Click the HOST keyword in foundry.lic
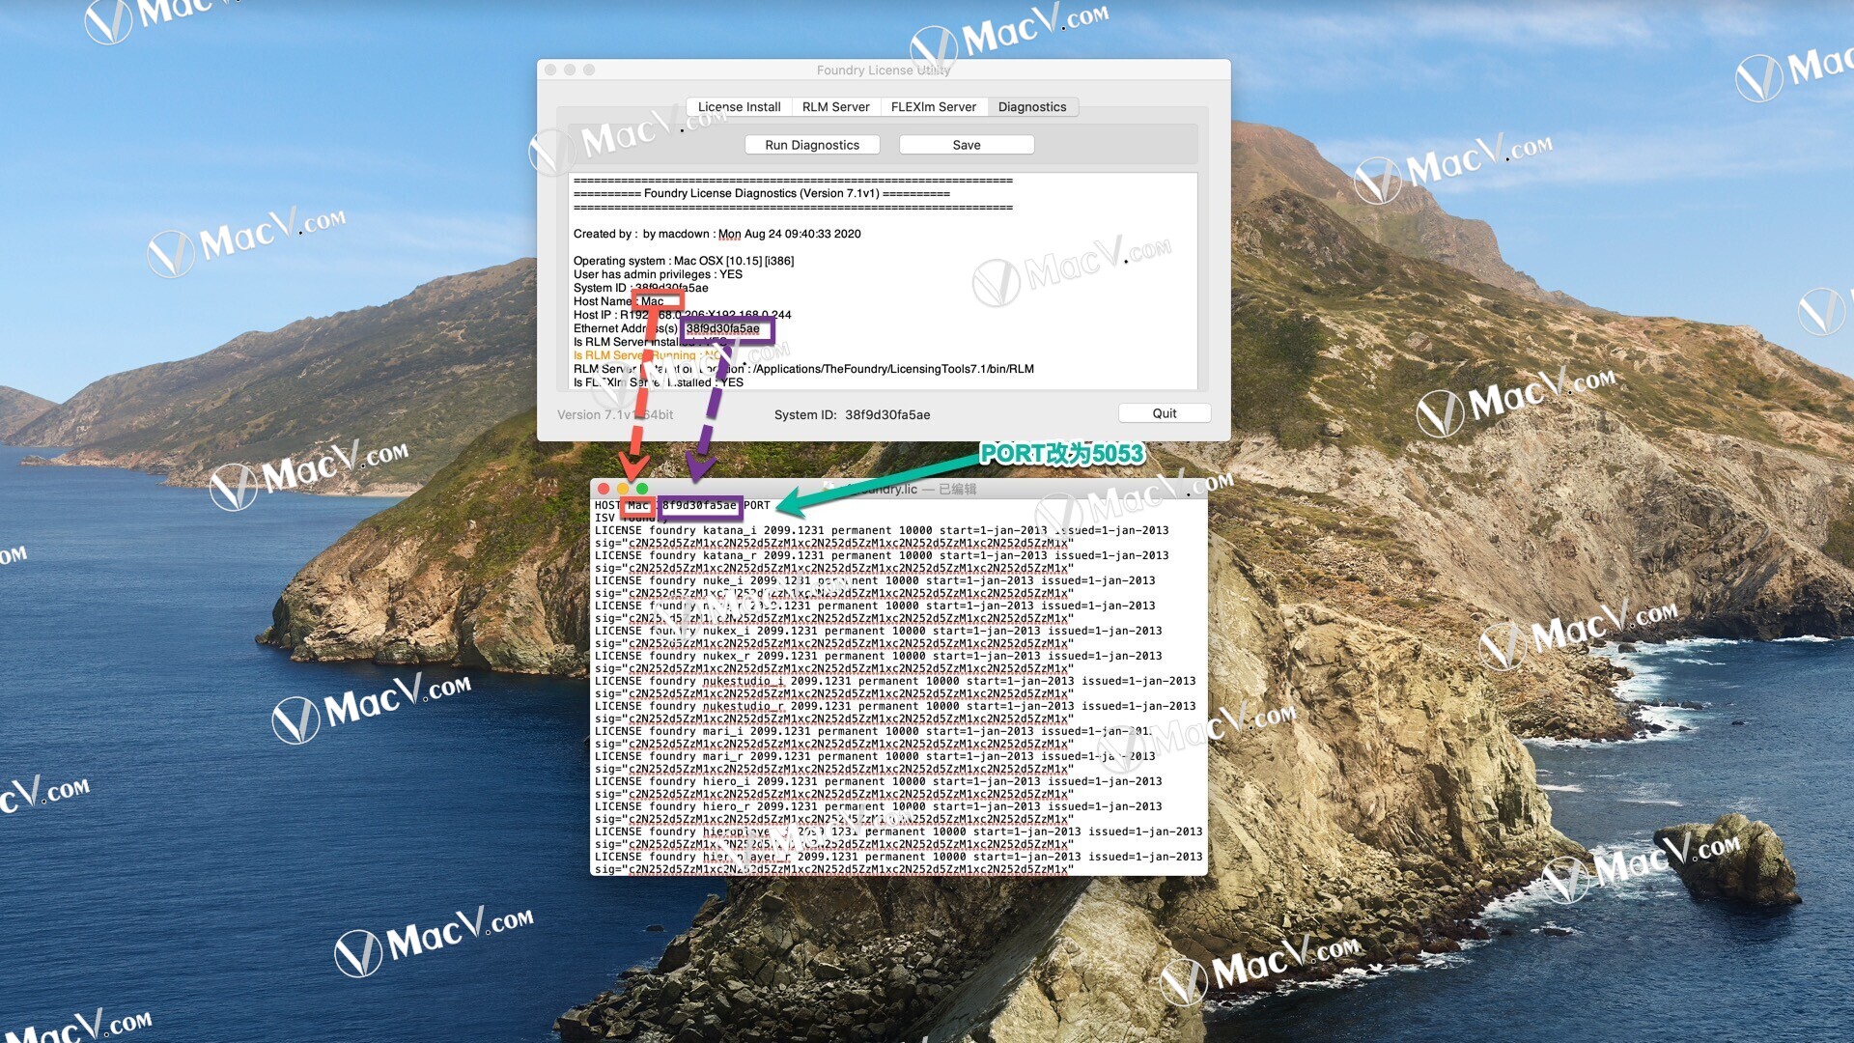 pos(607,505)
